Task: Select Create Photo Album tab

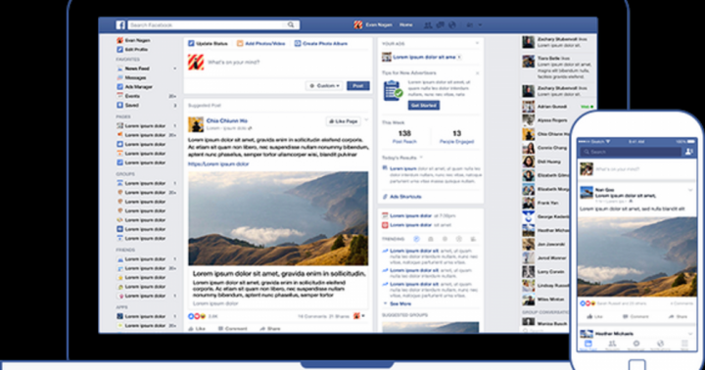Action: 321,44
